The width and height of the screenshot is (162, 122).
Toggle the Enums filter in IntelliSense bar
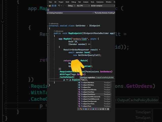pos(88,109)
